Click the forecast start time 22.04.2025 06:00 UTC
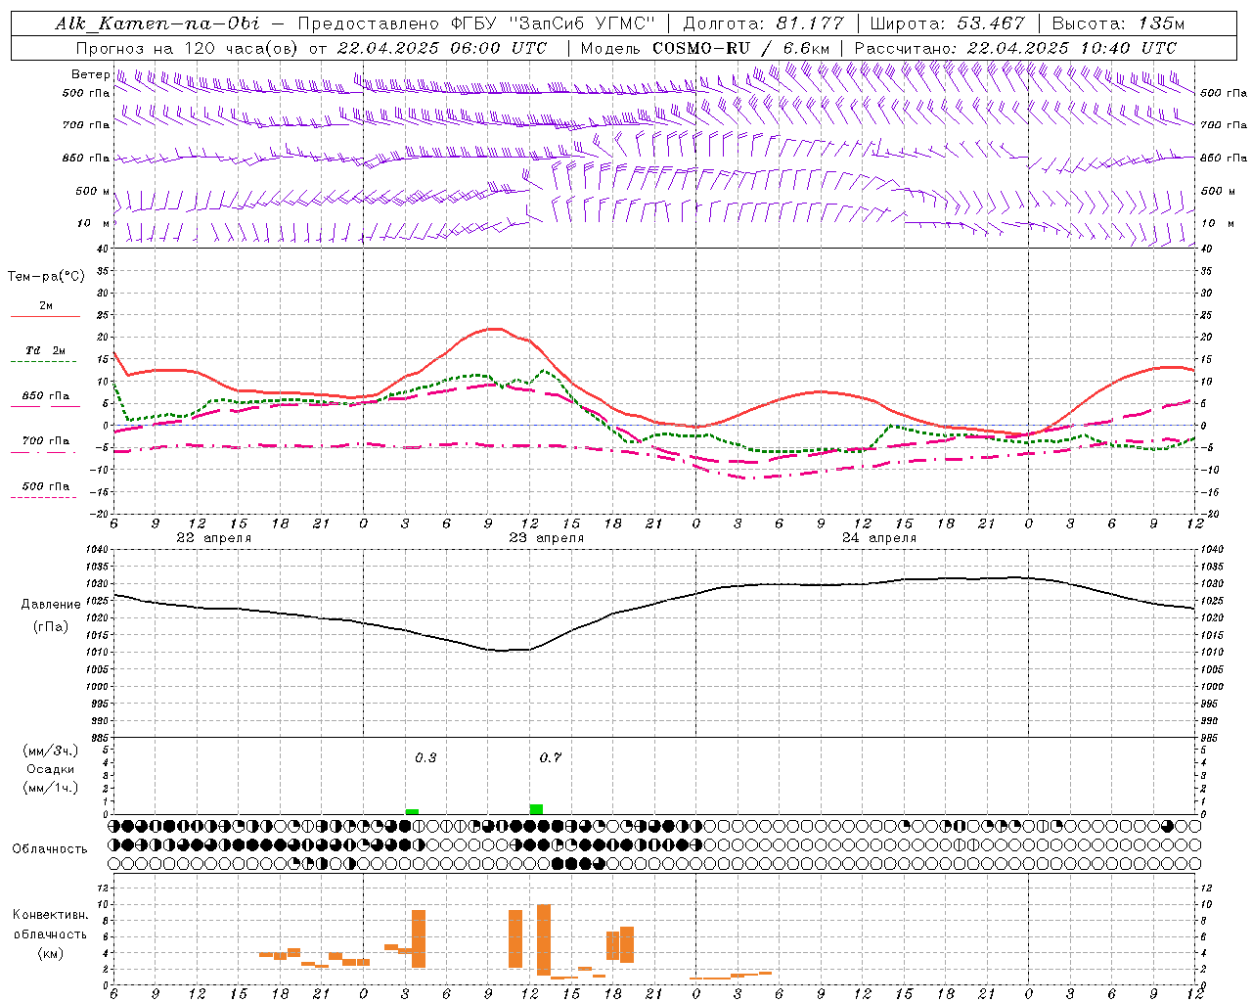 [442, 48]
